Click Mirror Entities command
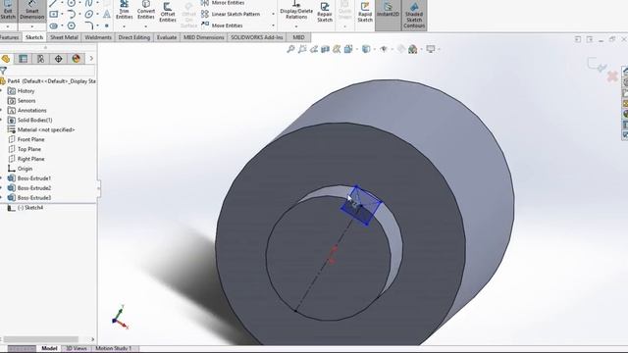 (x=223, y=3)
